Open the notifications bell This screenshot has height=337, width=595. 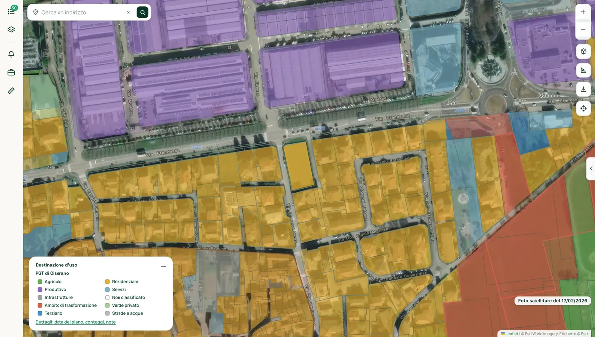pos(11,54)
